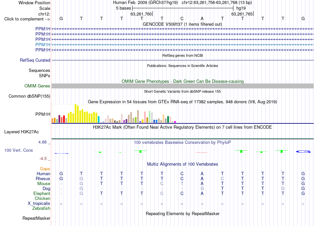314x226 pixels.
Task: Click the tallest yellow GTEx expression bar
Action: (75, 113)
